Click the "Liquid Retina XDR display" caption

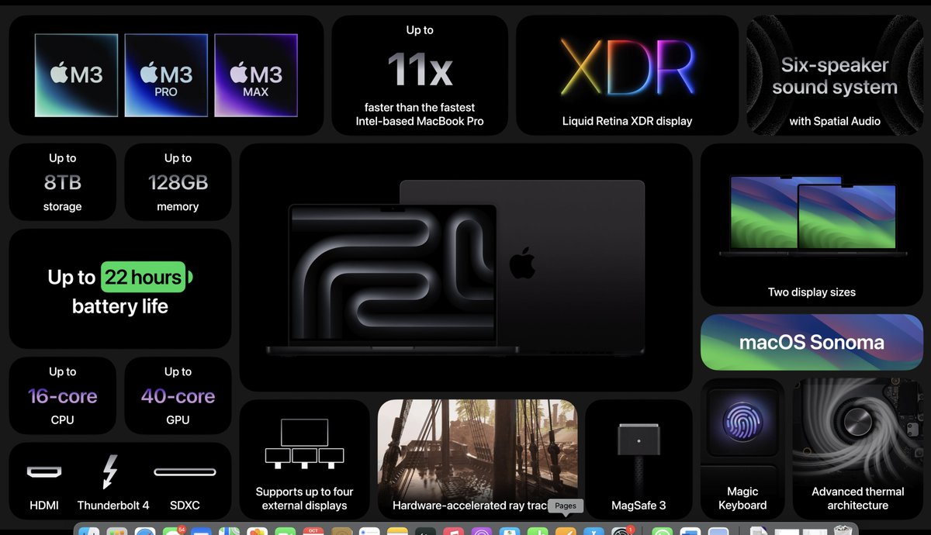627,121
